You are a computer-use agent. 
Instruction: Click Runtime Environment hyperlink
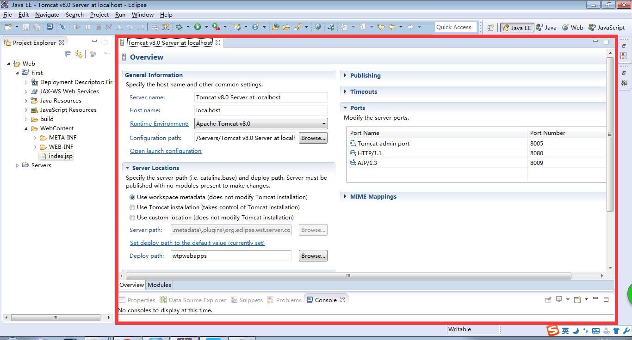click(159, 124)
